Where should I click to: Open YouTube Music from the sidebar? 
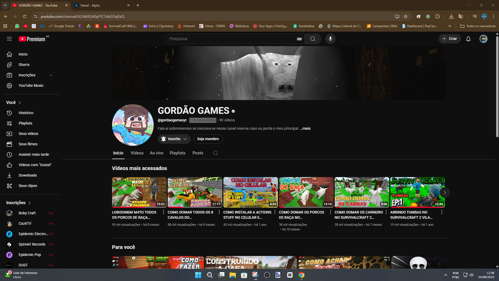click(31, 86)
